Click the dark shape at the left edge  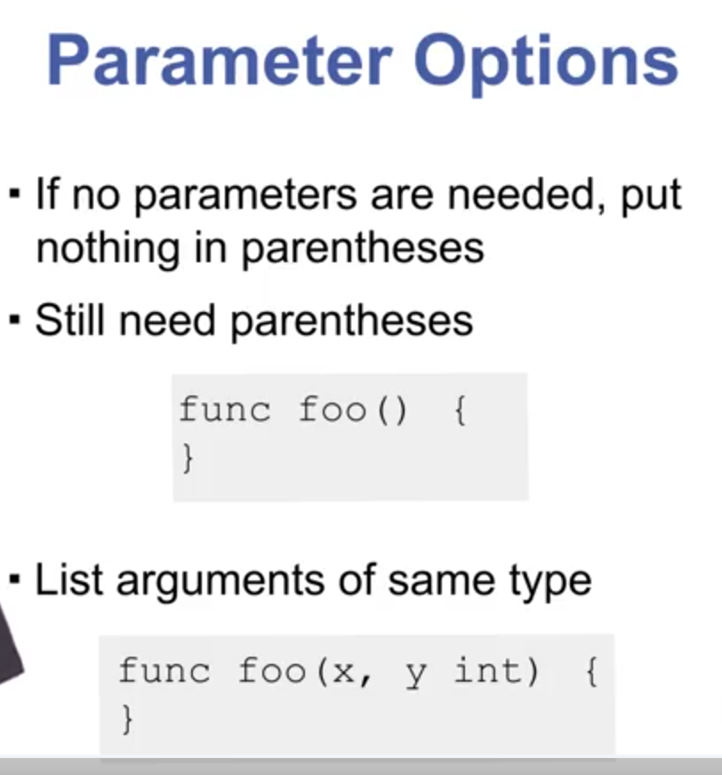[x=9, y=644]
